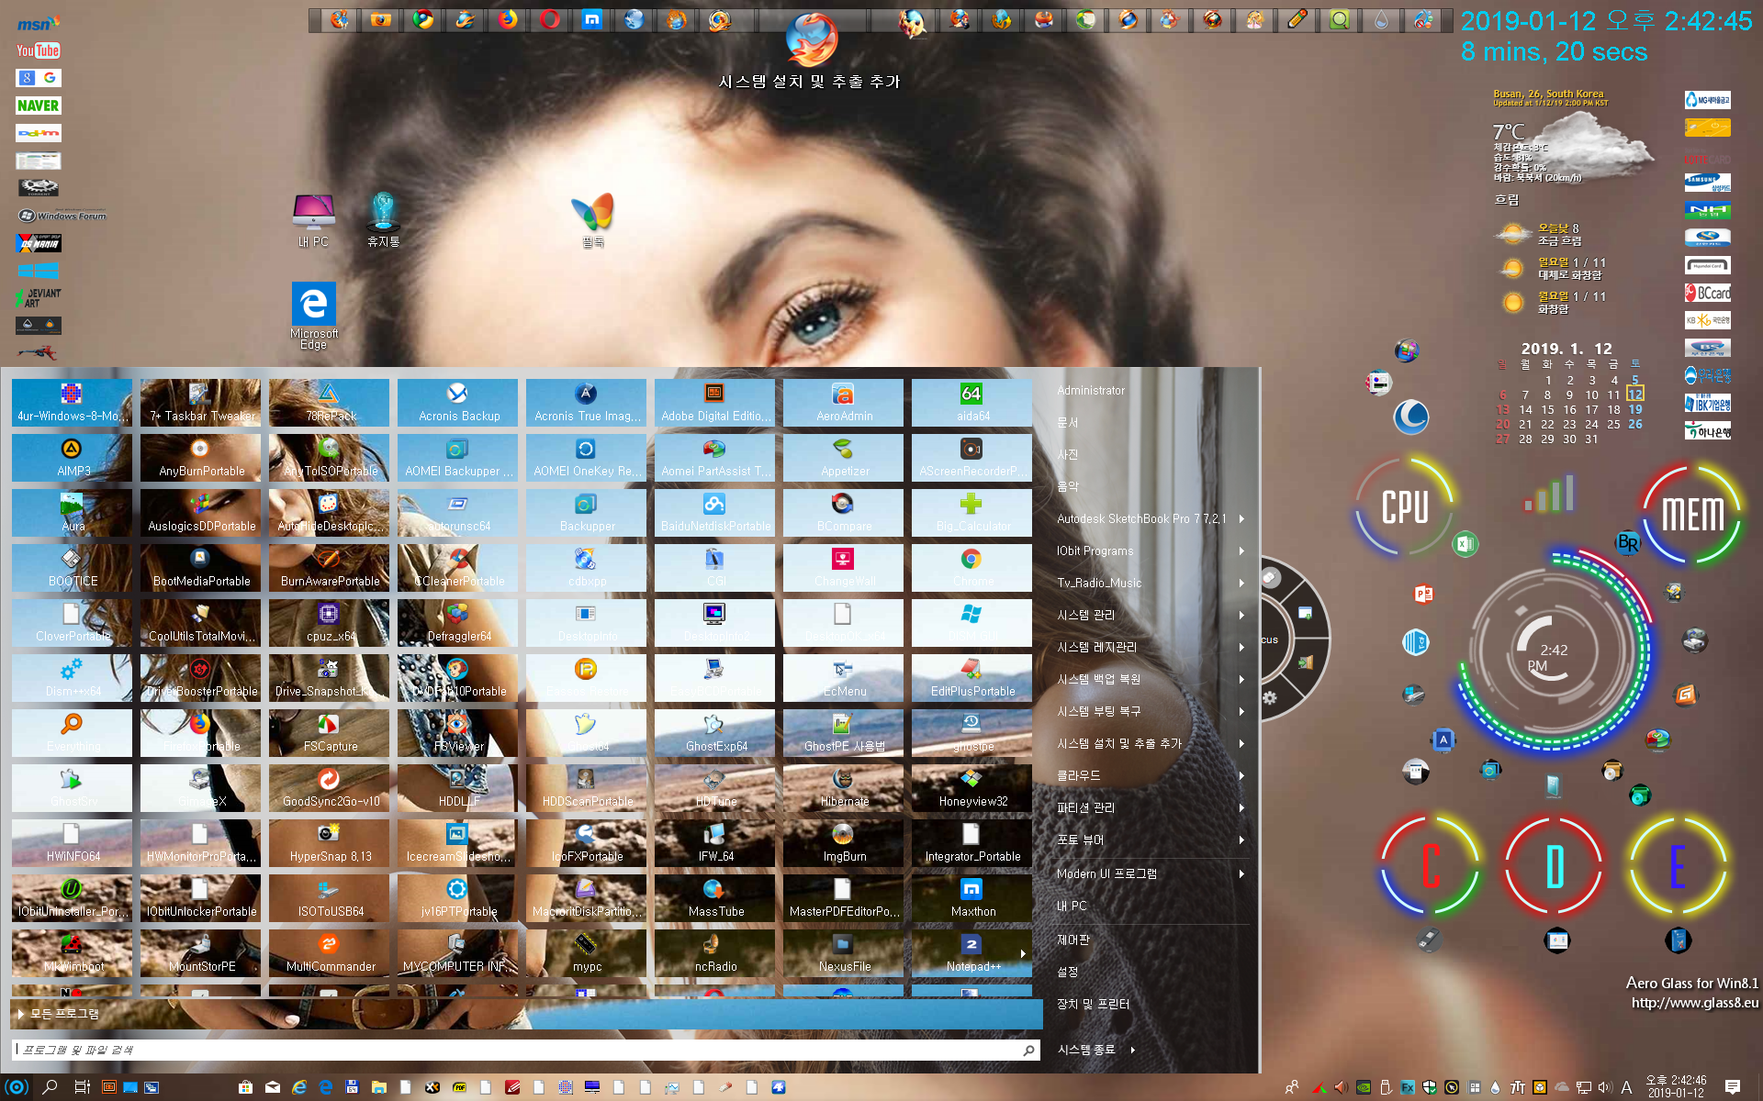Viewport: 1763px width, 1101px height.
Task: Launch the aida64 tile
Action: (971, 403)
